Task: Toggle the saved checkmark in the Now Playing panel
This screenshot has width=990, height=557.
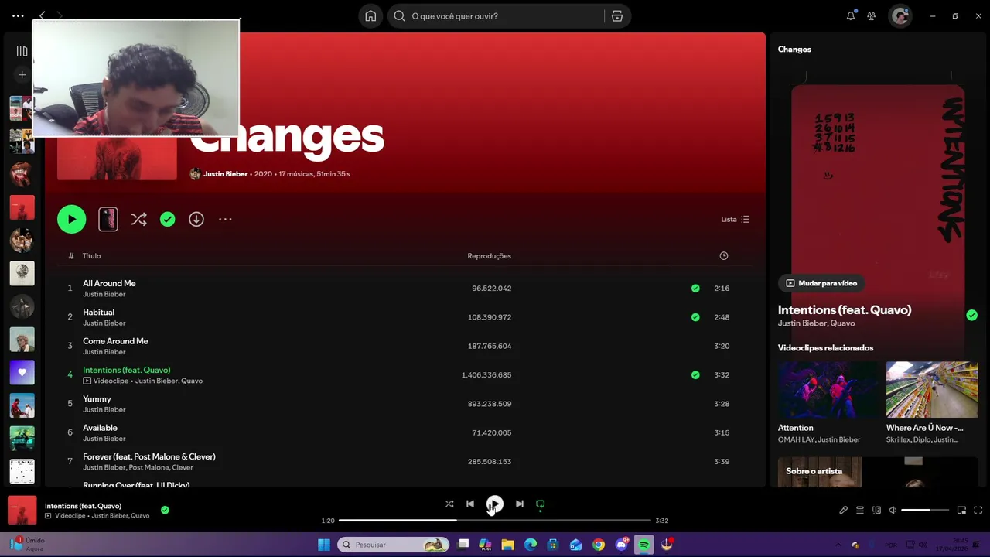Action: pyautogui.click(x=971, y=315)
